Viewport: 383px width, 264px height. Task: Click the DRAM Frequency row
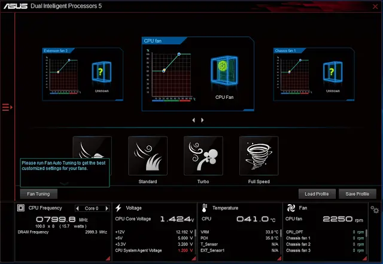pos(62,232)
